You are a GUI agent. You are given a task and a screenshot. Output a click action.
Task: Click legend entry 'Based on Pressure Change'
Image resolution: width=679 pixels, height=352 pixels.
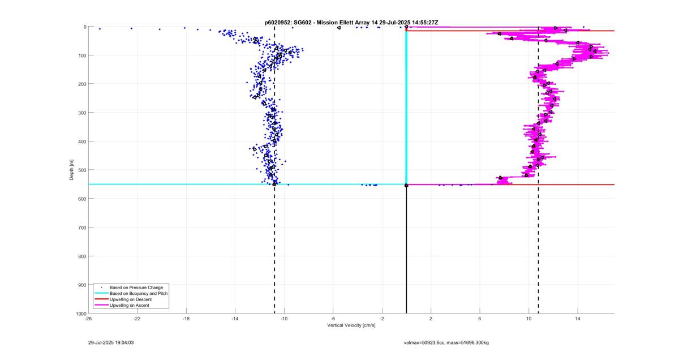click(136, 287)
